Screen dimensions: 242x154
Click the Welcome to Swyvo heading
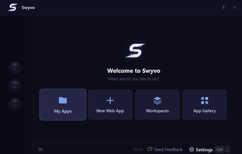[134, 71]
